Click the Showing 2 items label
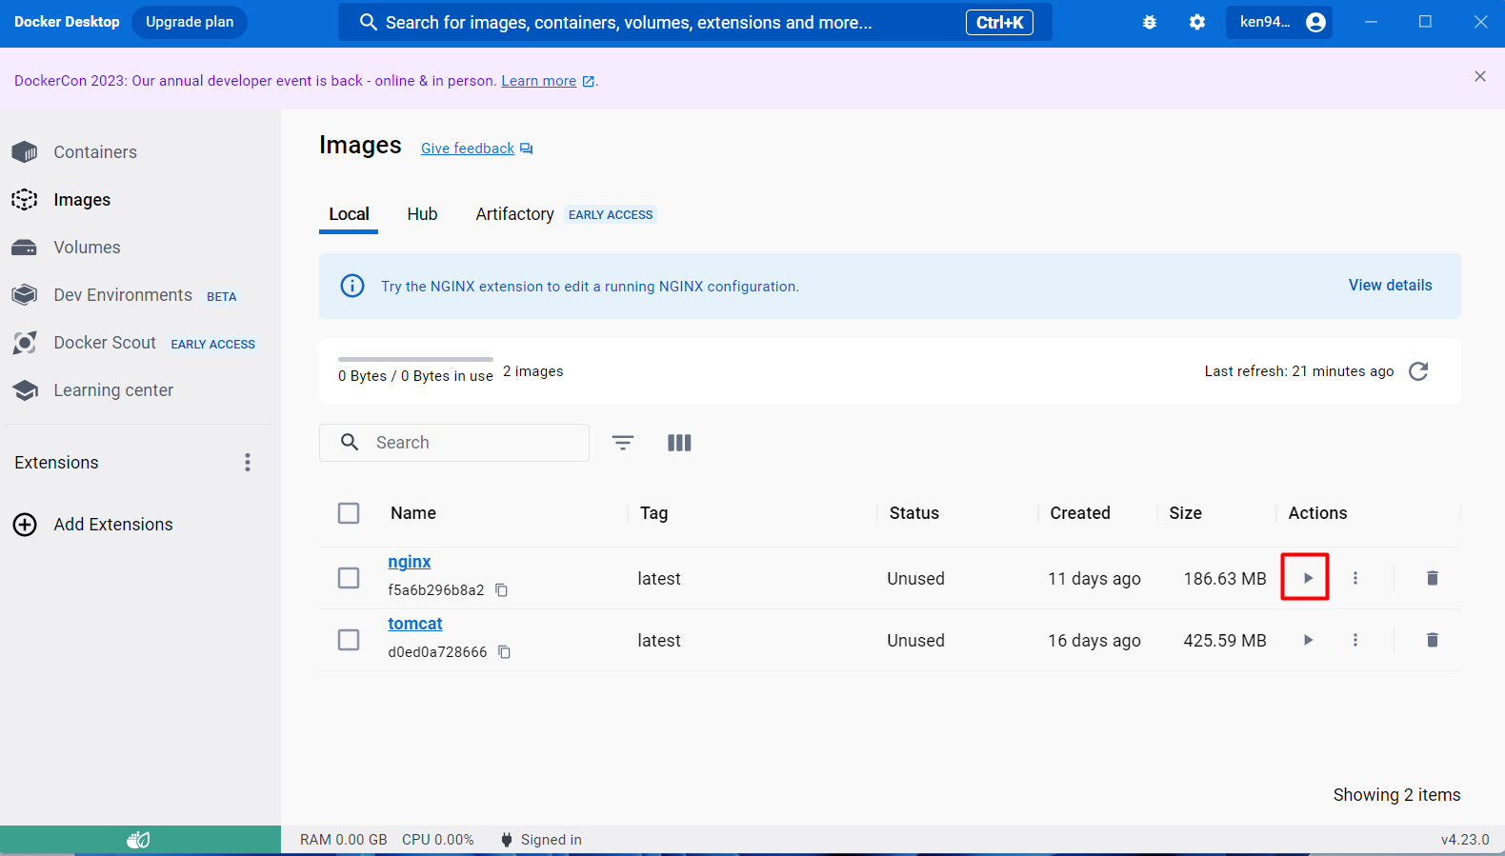The image size is (1505, 856). [x=1396, y=795]
